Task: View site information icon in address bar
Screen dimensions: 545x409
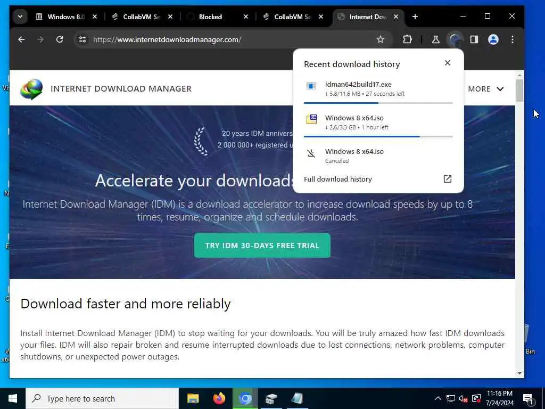Action: point(82,39)
